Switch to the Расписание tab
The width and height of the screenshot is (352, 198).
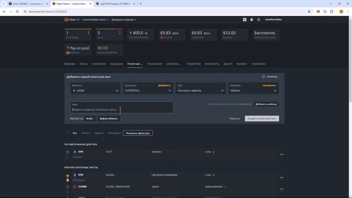tap(155, 64)
